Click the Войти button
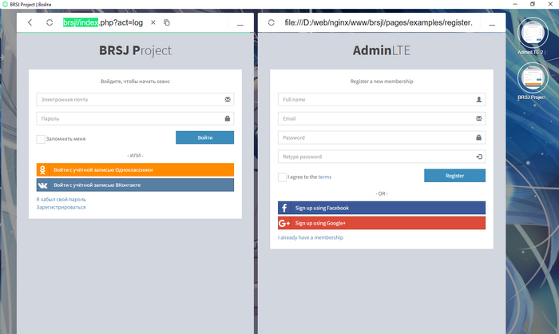The image size is (559, 334). point(205,137)
